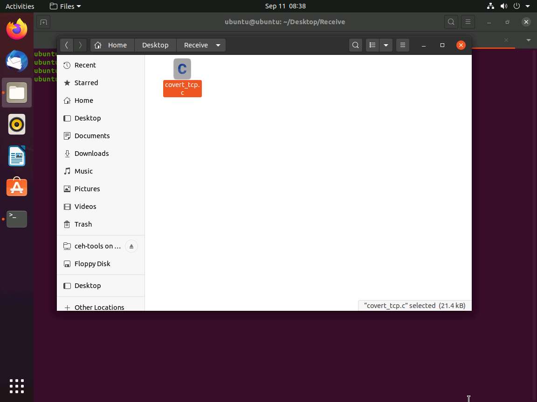Image resolution: width=537 pixels, height=402 pixels.
Task: Open the Desktop bookmark below Floppy Disk
Action: point(101,286)
